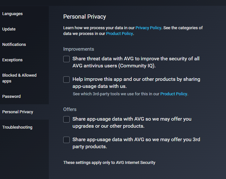Check the offer upgrades or other products box
Image resolution: width=226 pixels, height=179 pixels.
click(66, 119)
